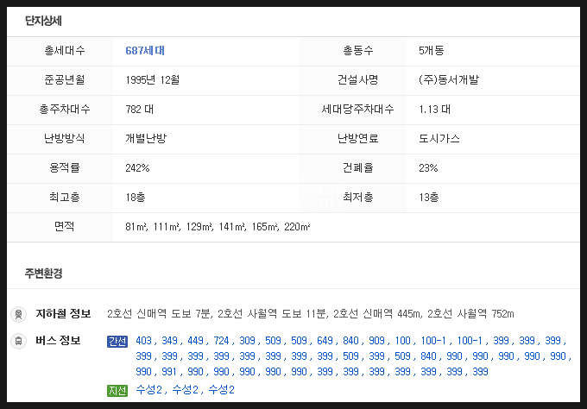The width and height of the screenshot is (587, 409).
Task: Select bus route 449 link
Action: [195, 341]
